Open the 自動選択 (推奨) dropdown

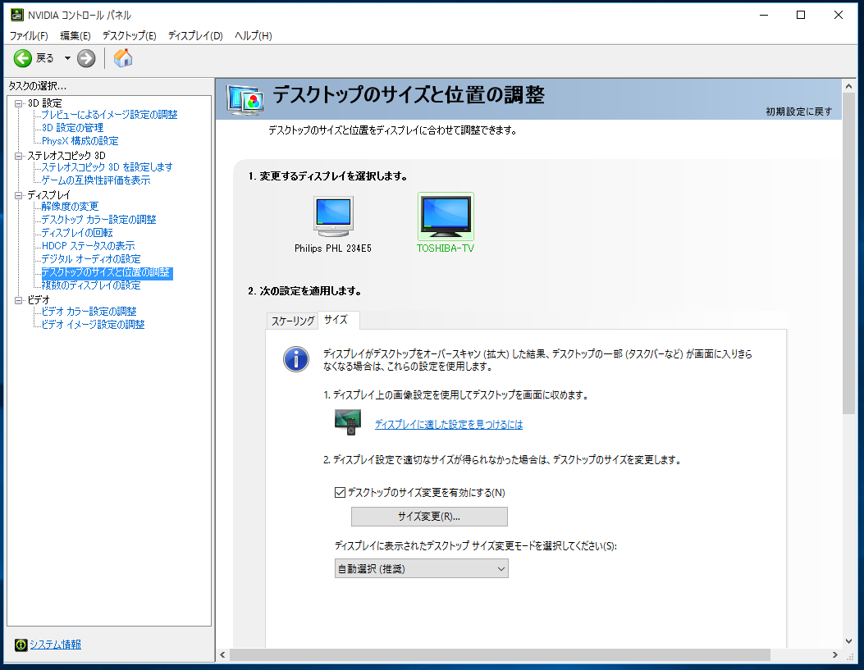421,568
